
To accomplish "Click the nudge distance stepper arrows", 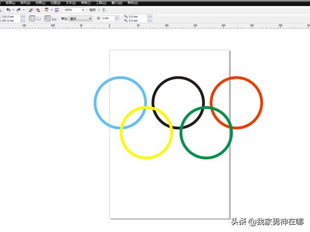I will click(x=117, y=18).
